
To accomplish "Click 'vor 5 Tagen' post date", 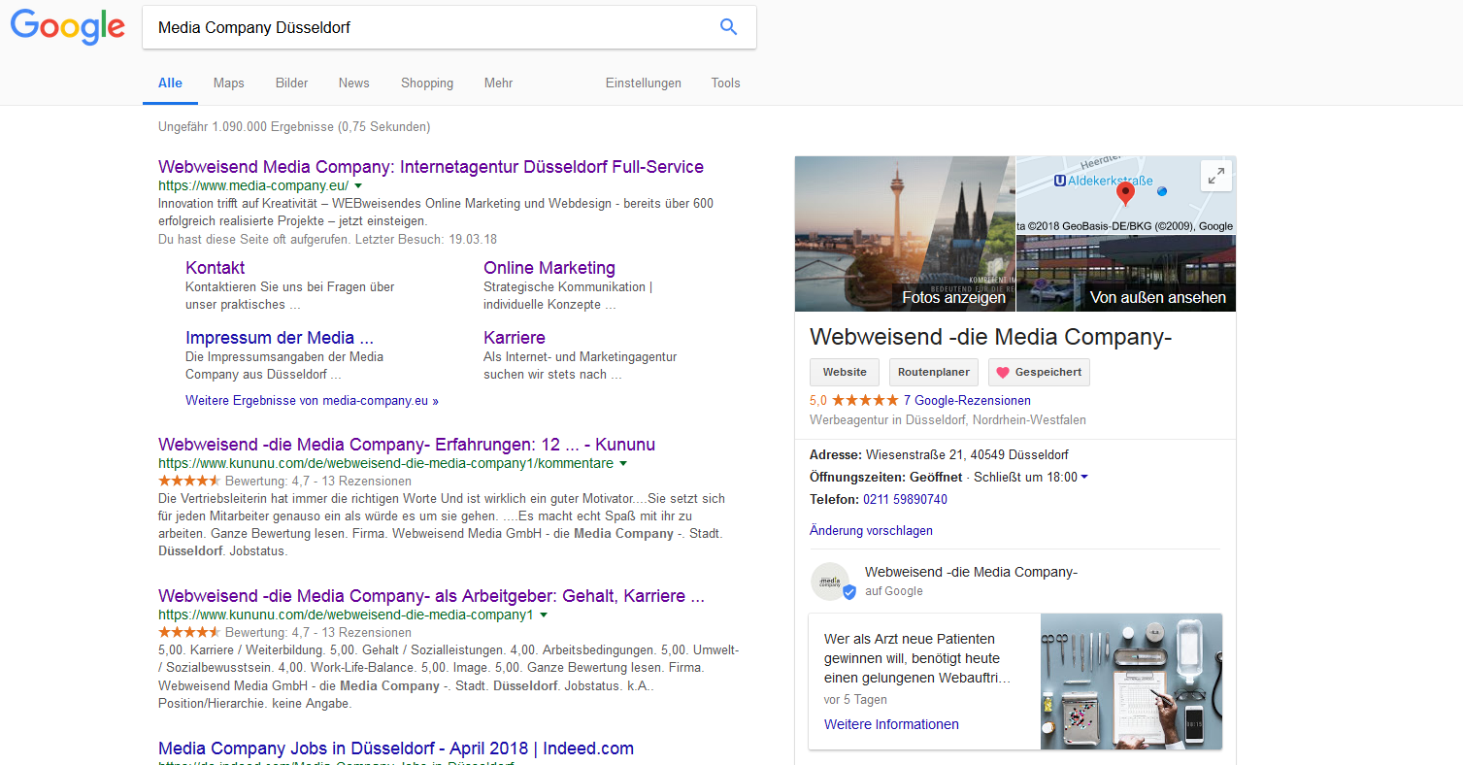I will click(855, 699).
